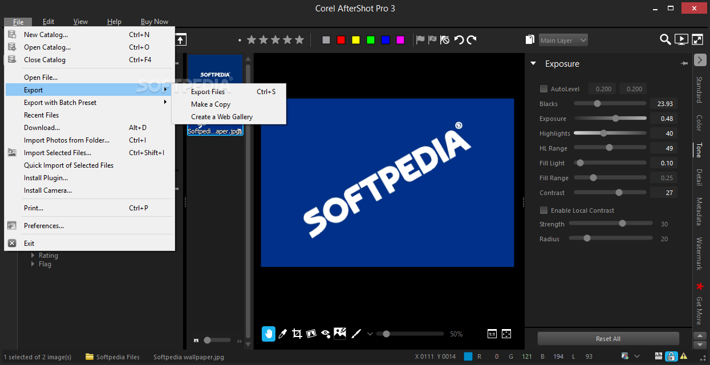Open Preferences from File menu
This screenshot has width=710, height=365.
click(88, 226)
